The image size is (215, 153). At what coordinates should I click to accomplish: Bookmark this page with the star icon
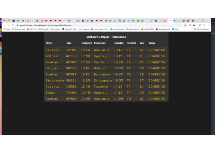click(x=185, y=25)
